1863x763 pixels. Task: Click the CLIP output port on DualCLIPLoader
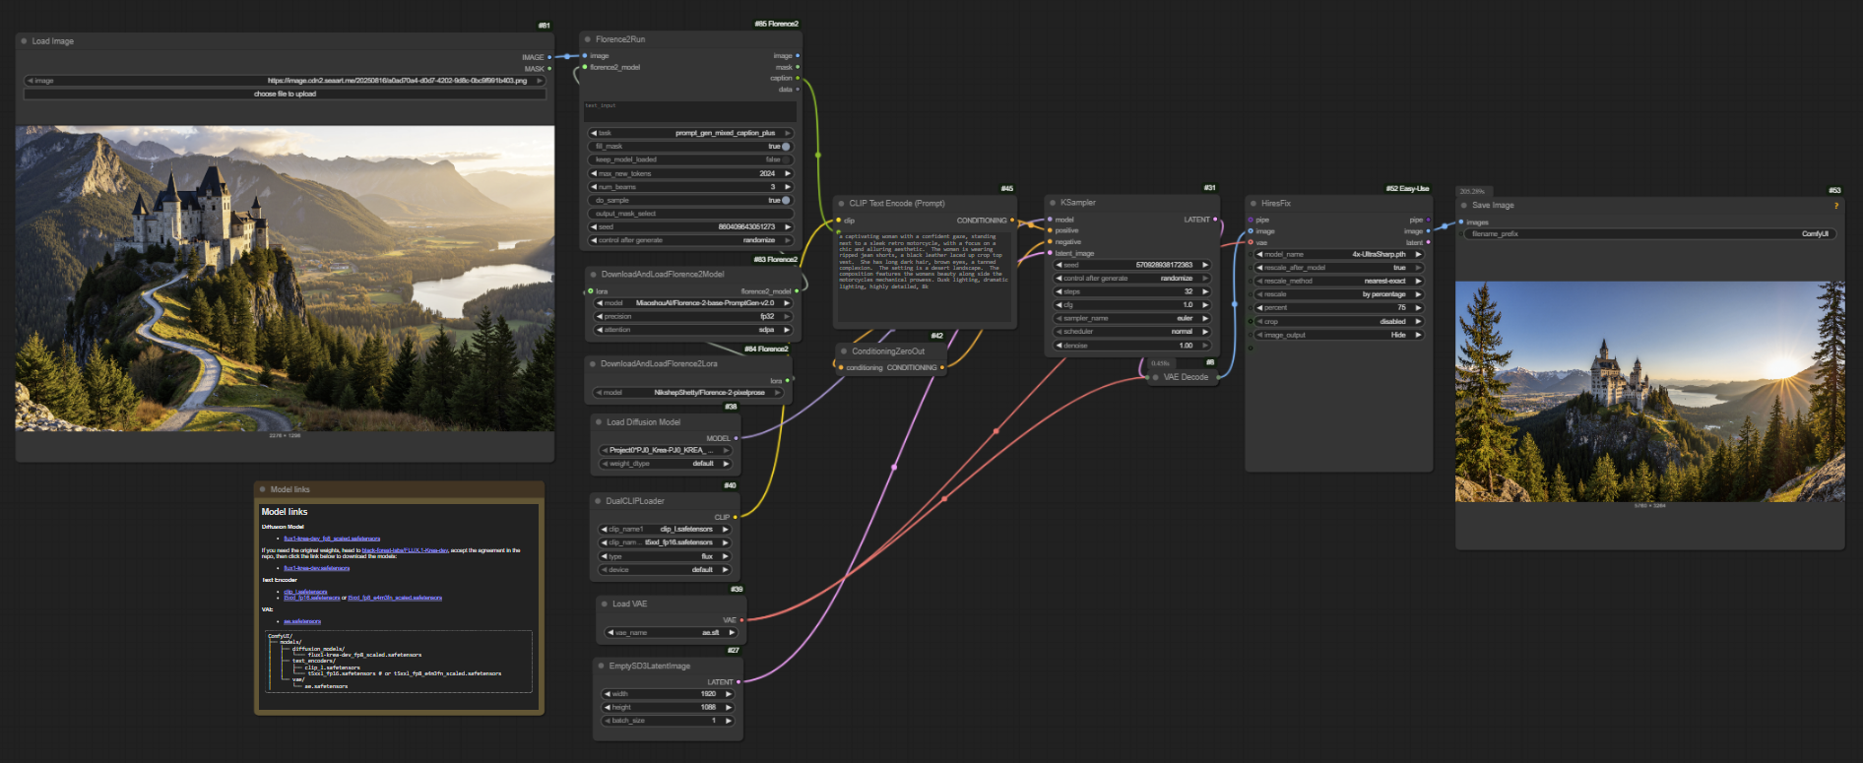735,517
